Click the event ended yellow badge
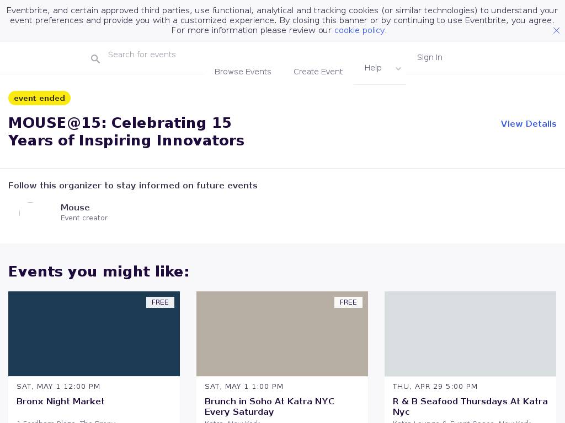Viewport: 565px width, 423px height. coord(39,98)
